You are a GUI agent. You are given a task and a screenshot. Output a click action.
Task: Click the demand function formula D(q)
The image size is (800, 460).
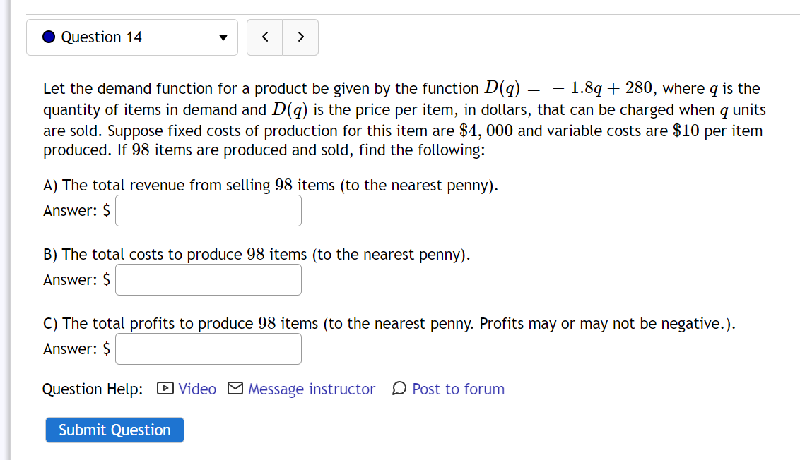(x=568, y=88)
